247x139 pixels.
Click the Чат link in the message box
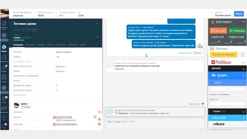(109, 122)
